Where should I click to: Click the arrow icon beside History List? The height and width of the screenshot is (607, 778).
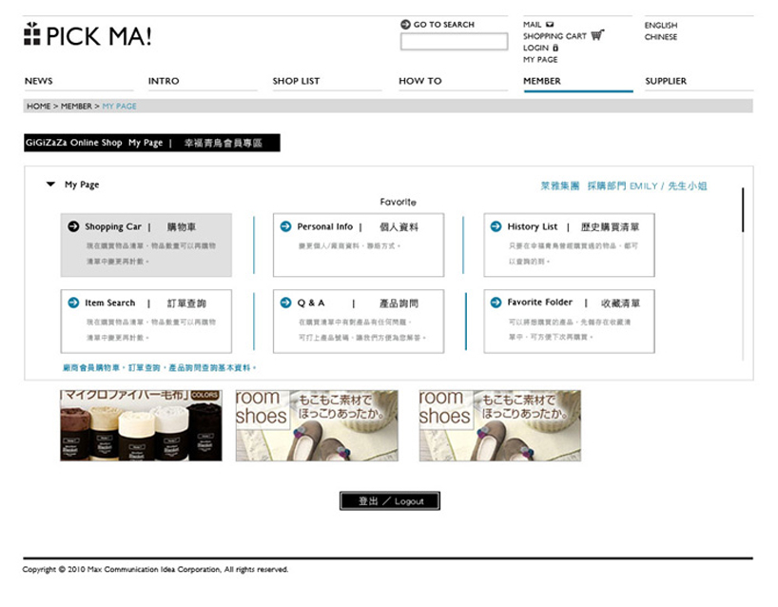pos(496,226)
